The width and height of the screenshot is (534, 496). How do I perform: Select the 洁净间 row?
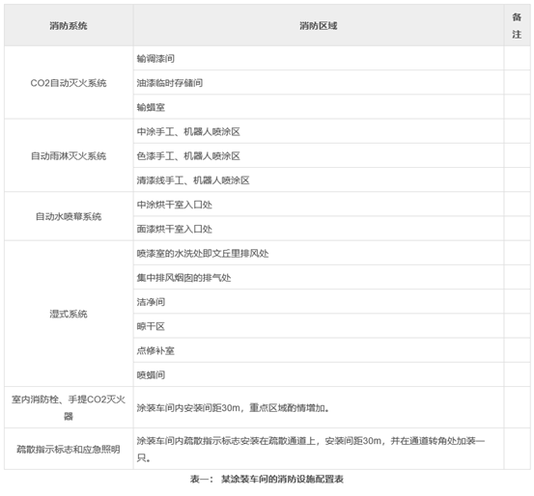pyautogui.click(x=319, y=302)
